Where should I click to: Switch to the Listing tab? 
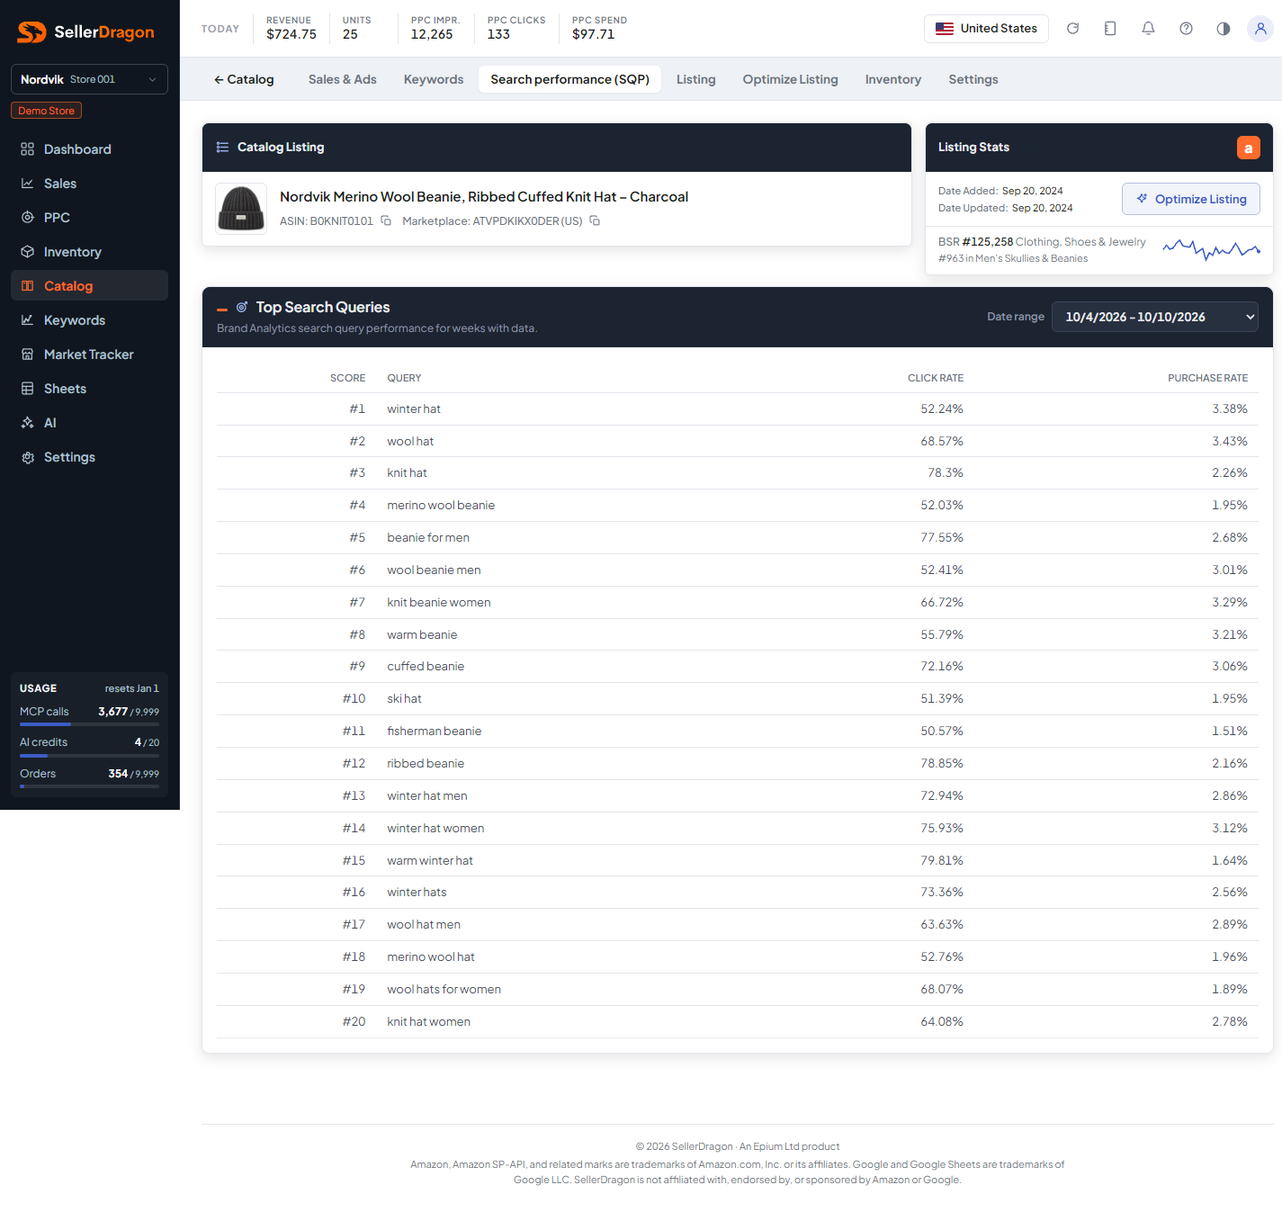696,79
